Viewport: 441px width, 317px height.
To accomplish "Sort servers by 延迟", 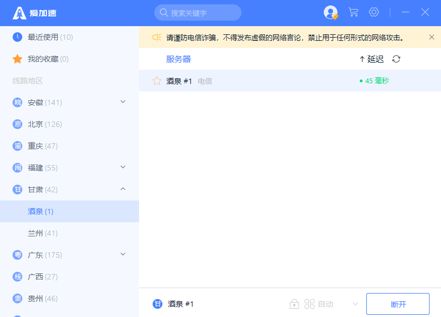I will 372,59.
